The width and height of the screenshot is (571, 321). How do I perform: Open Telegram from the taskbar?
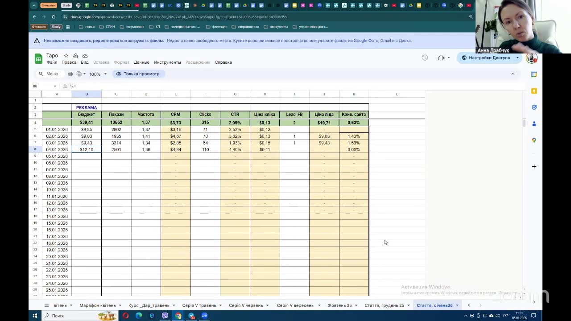[191, 316]
